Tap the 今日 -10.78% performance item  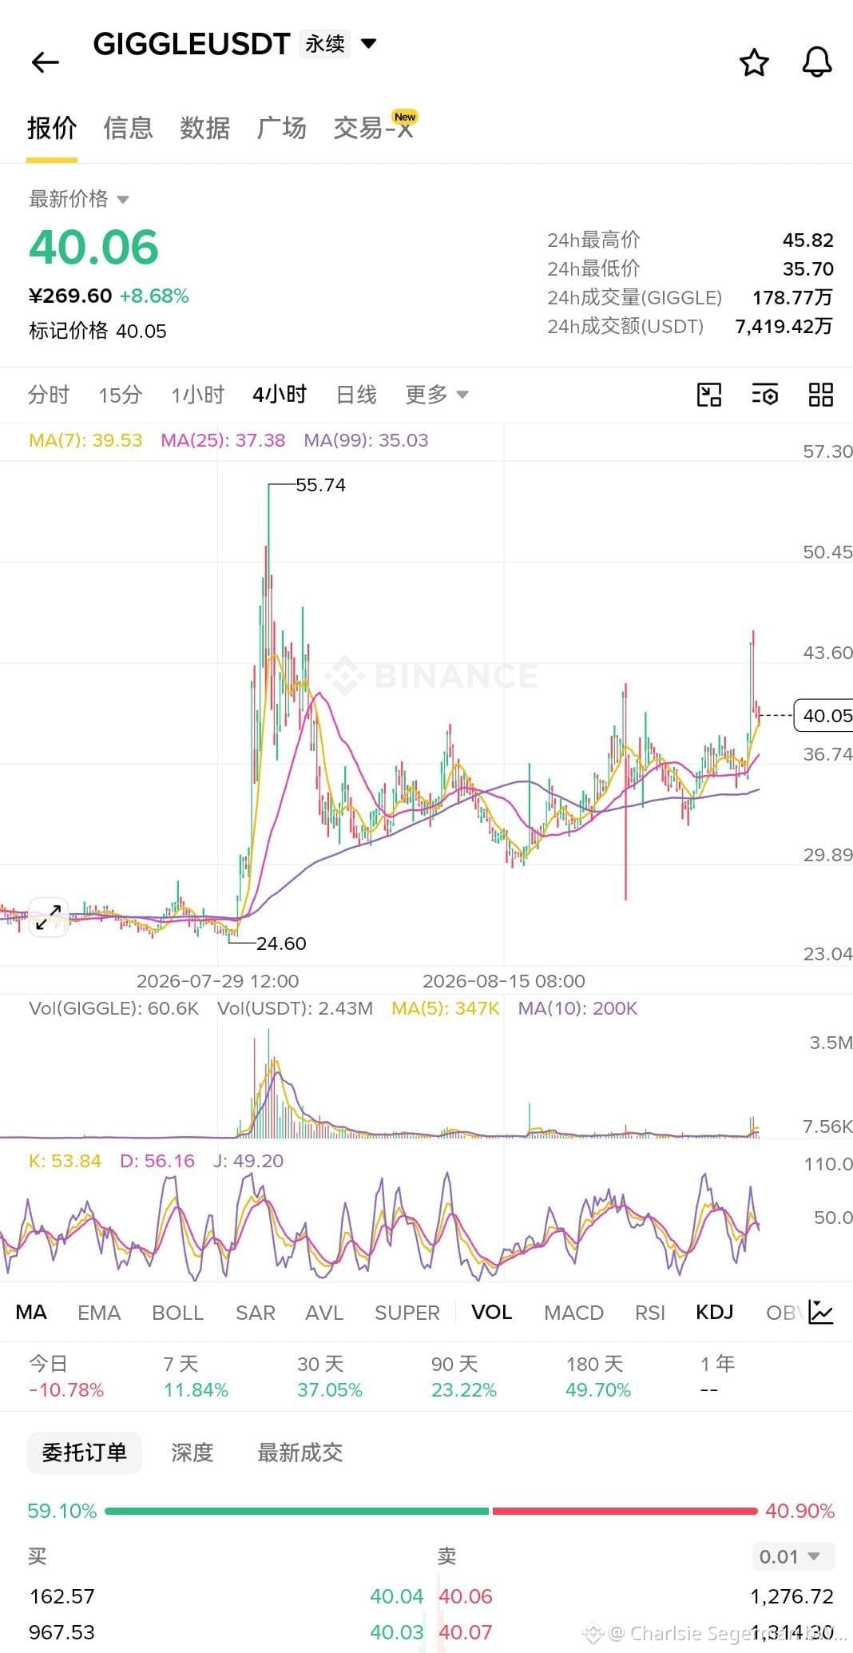click(x=66, y=1377)
